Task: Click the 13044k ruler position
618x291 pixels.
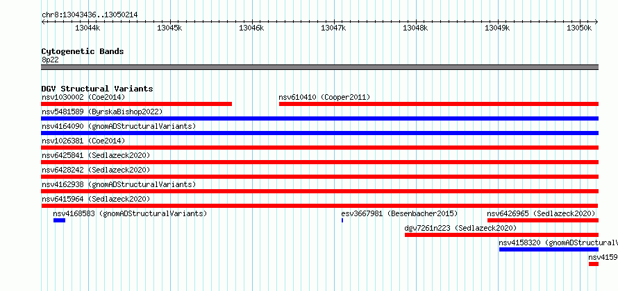Action: (x=88, y=28)
